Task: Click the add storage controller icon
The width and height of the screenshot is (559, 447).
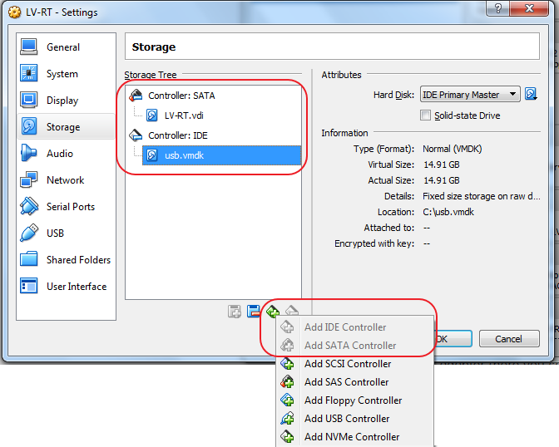Action: coord(272,312)
